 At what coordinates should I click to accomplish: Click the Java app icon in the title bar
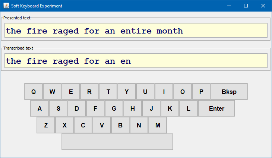(6, 6)
